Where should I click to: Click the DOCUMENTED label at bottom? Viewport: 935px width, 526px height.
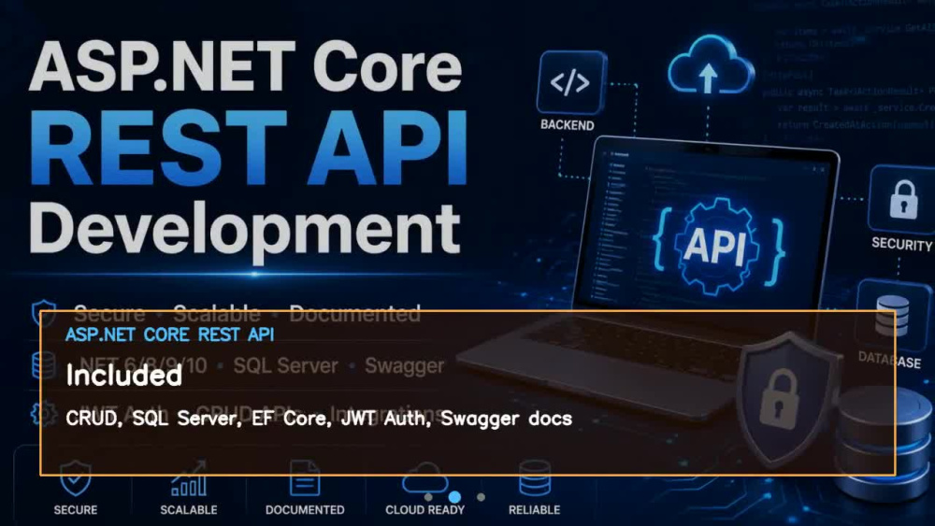305,510
